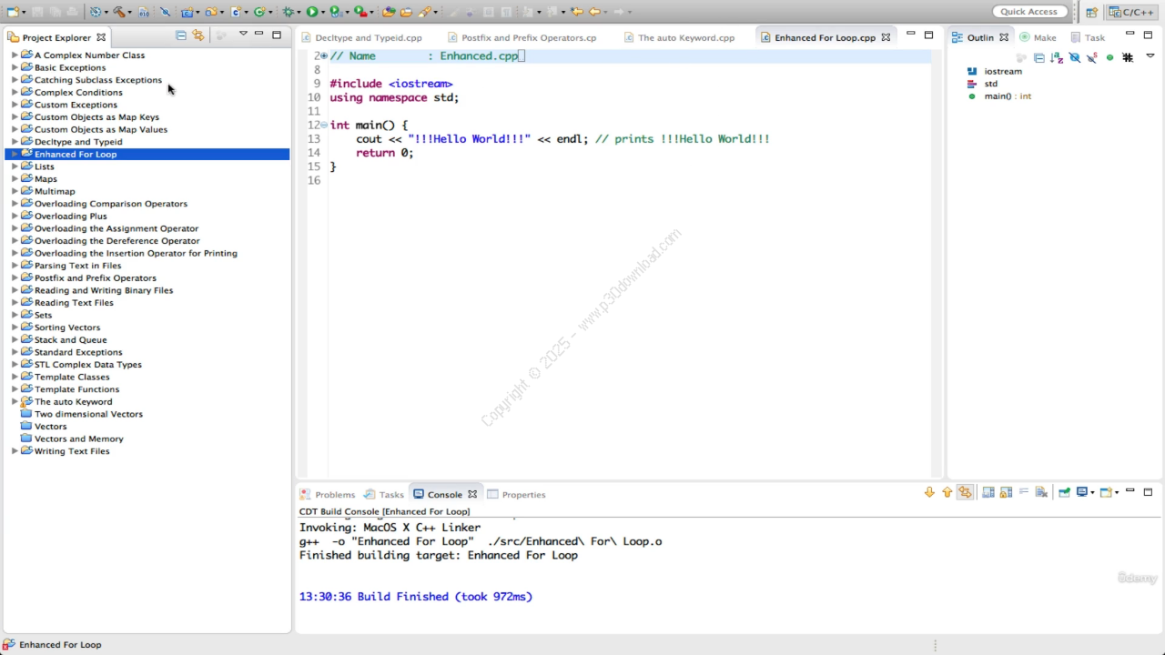This screenshot has width=1165, height=655.
Task: Click the green Run button in toolbar
Action: click(x=312, y=12)
